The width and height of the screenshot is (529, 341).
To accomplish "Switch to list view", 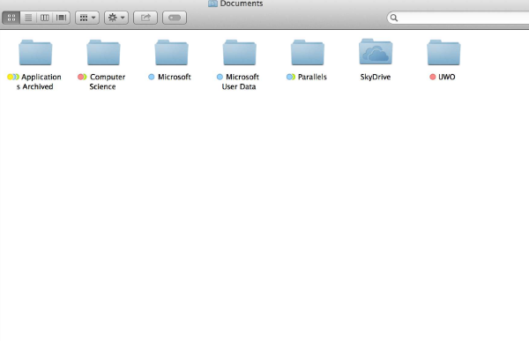I will [x=28, y=18].
